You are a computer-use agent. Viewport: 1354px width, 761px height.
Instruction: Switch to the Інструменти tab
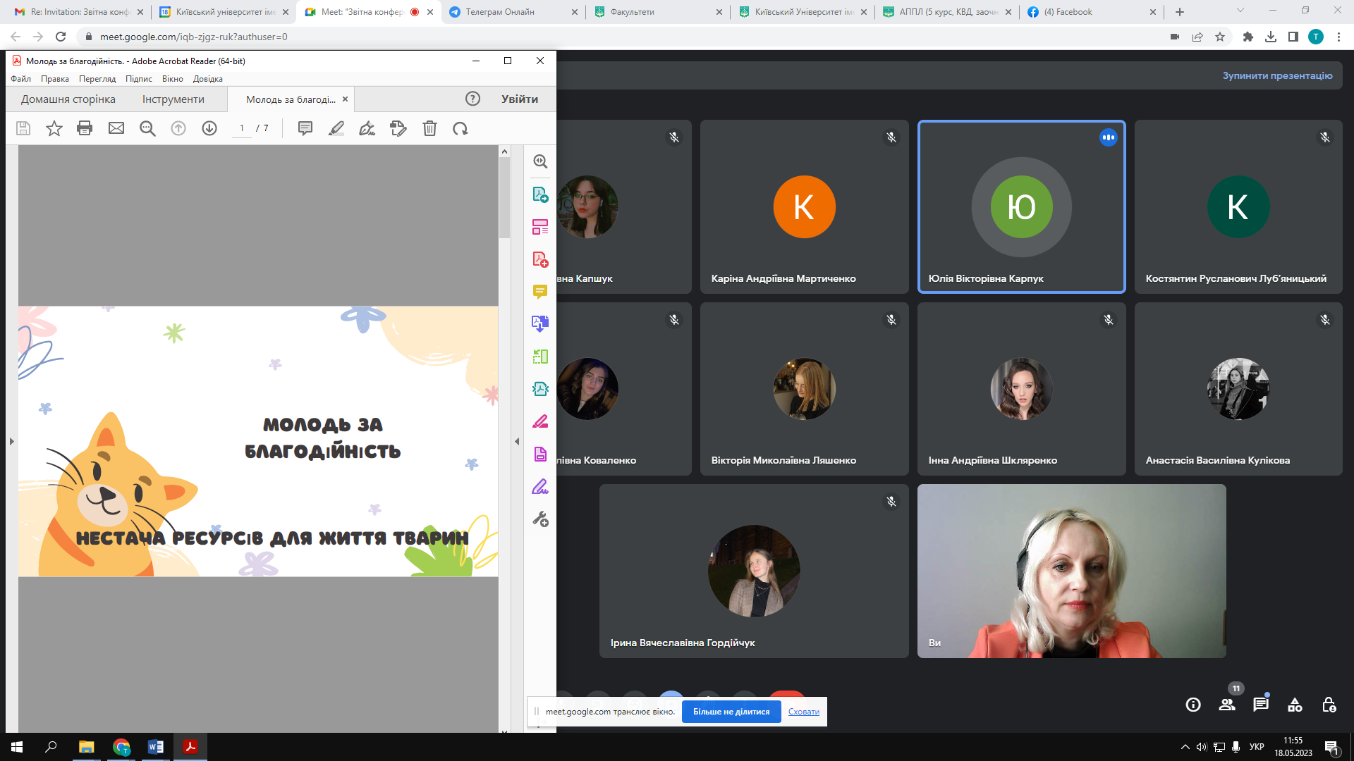(x=173, y=99)
